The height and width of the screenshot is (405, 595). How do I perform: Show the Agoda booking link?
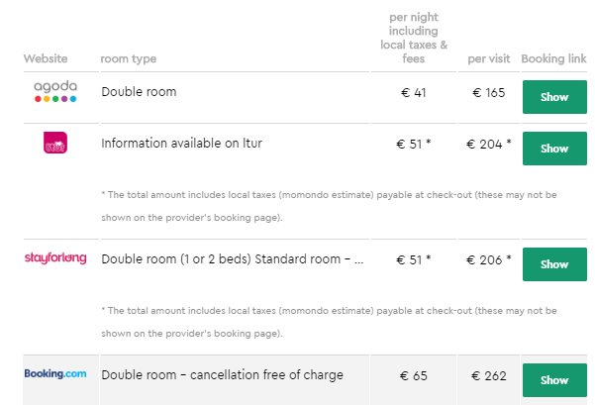554,97
